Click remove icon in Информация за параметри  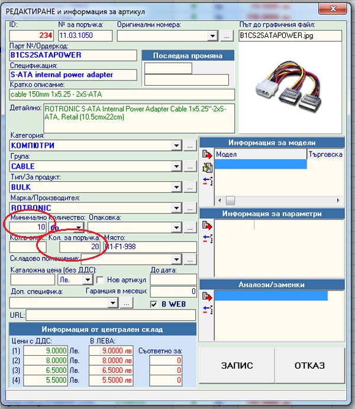(x=207, y=238)
